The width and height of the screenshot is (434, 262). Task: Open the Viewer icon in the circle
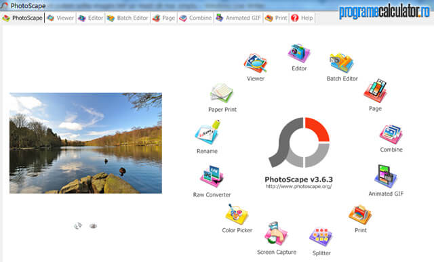255,63
